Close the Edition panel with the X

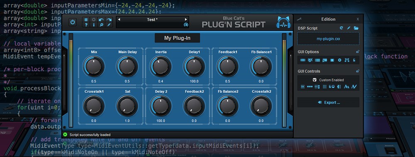point(358,19)
